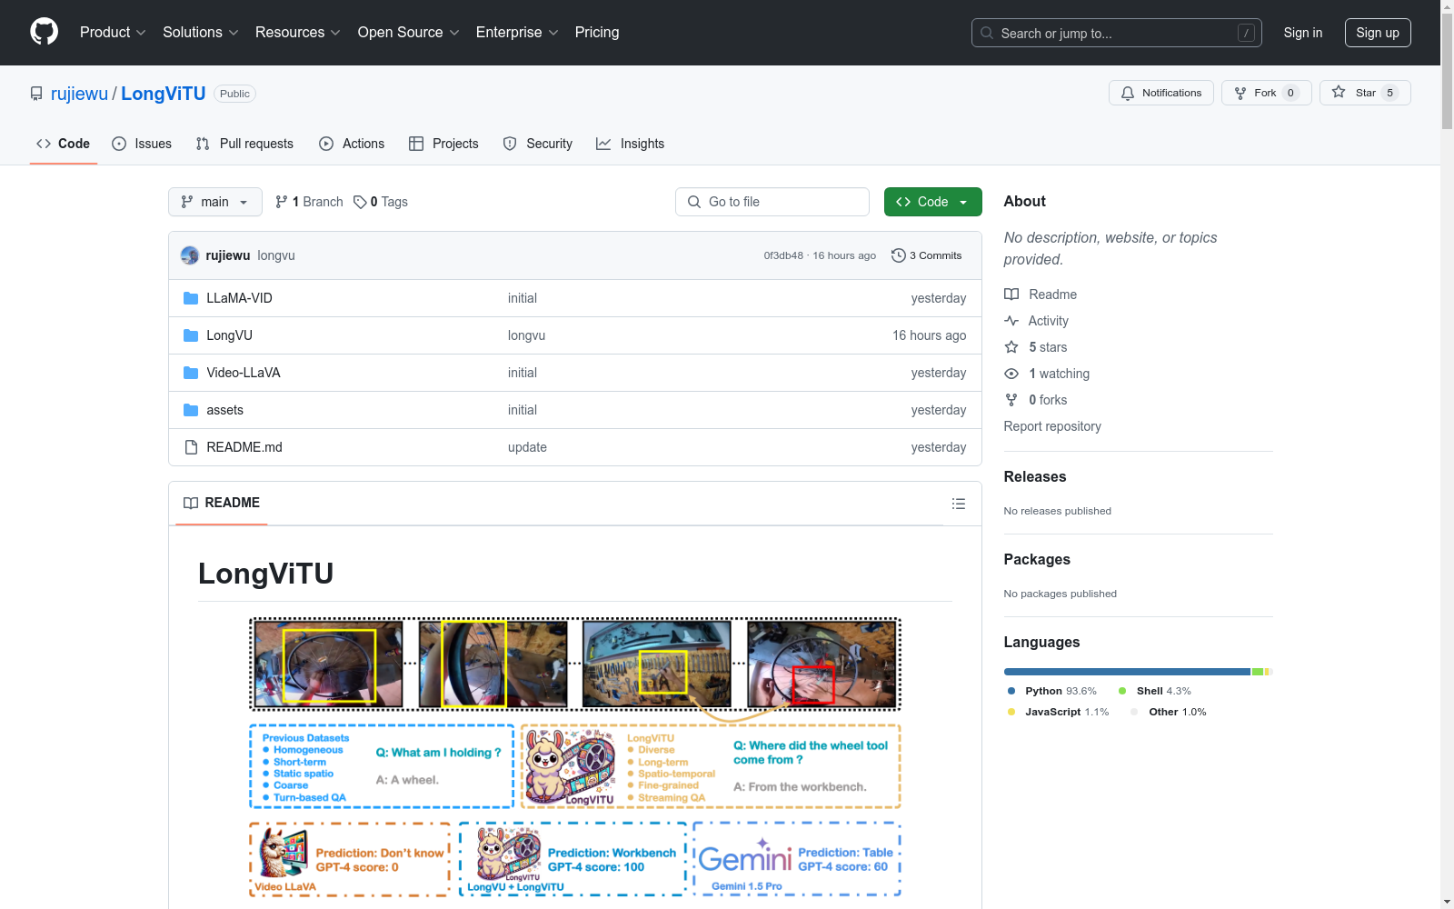1454x909 pixels.
Task: Go to the Pricing page
Action: (x=597, y=32)
